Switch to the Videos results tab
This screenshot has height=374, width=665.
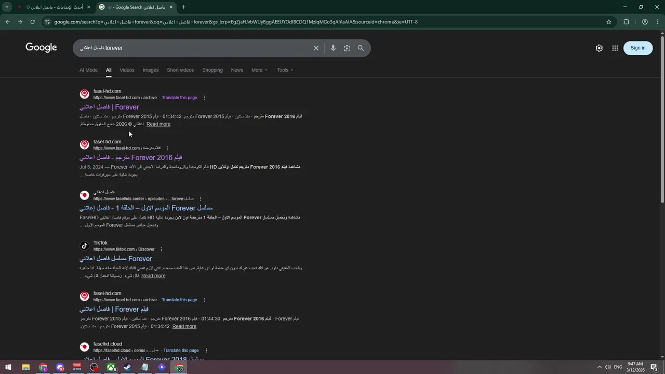pyautogui.click(x=127, y=70)
